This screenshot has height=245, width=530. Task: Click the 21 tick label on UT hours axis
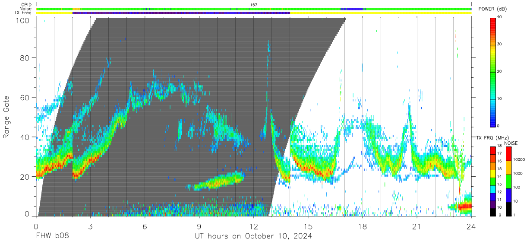tap(417, 226)
